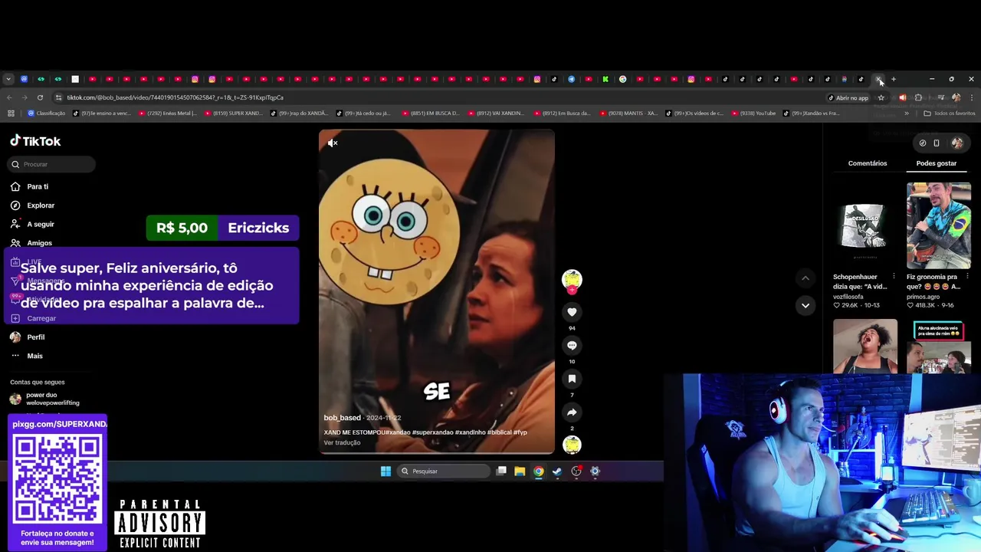
Task: Open the thumbnail of the laughing woman video
Action: tap(865, 347)
